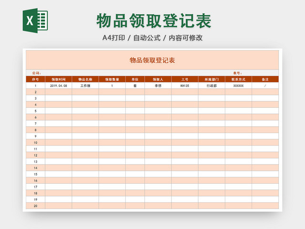
Task: Click the date cell 2019.04.08
Action: pos(58,85)
